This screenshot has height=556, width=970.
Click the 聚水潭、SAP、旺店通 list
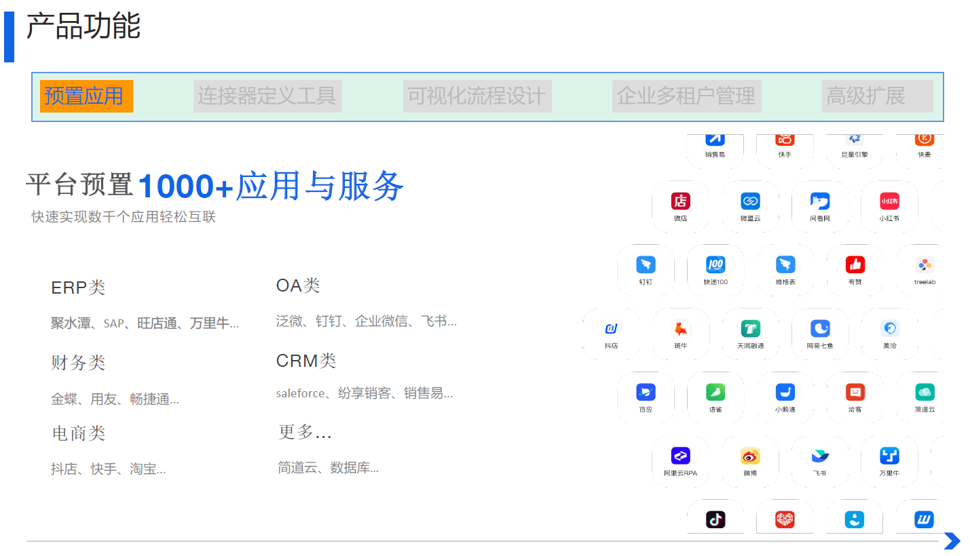tap(145, 323)
